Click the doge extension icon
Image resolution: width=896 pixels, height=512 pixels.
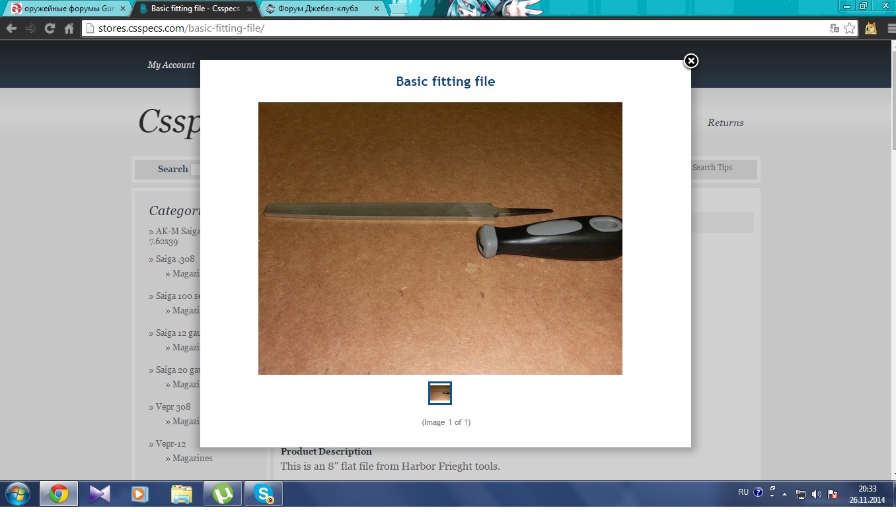click(x=871, y=28)
